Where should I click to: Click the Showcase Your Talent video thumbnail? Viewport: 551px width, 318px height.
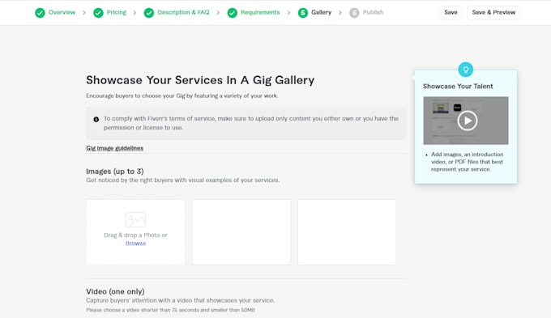point(466,121)
